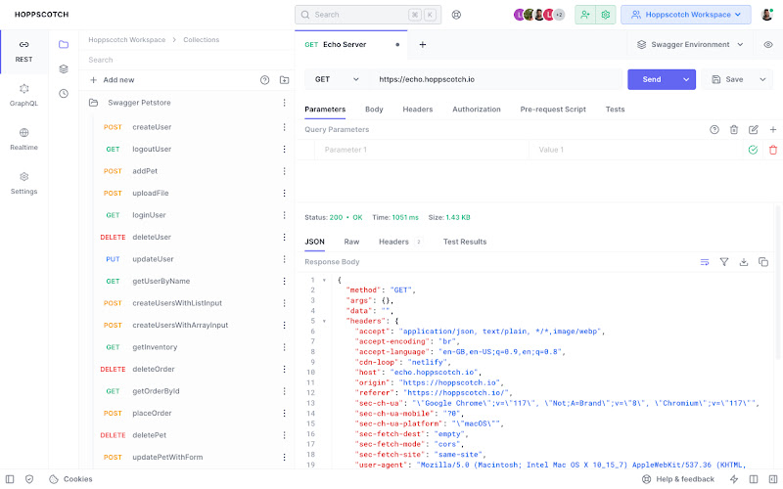
Task: Open a new request tab
Action: [x=423, y=44]
